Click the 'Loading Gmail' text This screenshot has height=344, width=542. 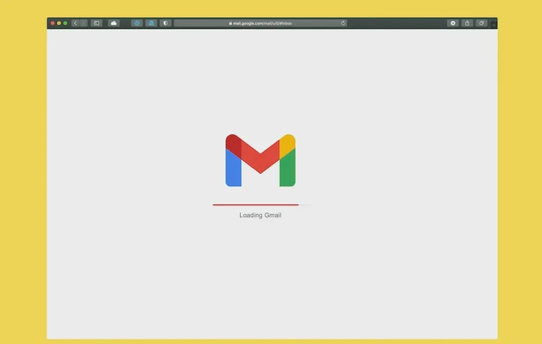[x=260, y=215]
